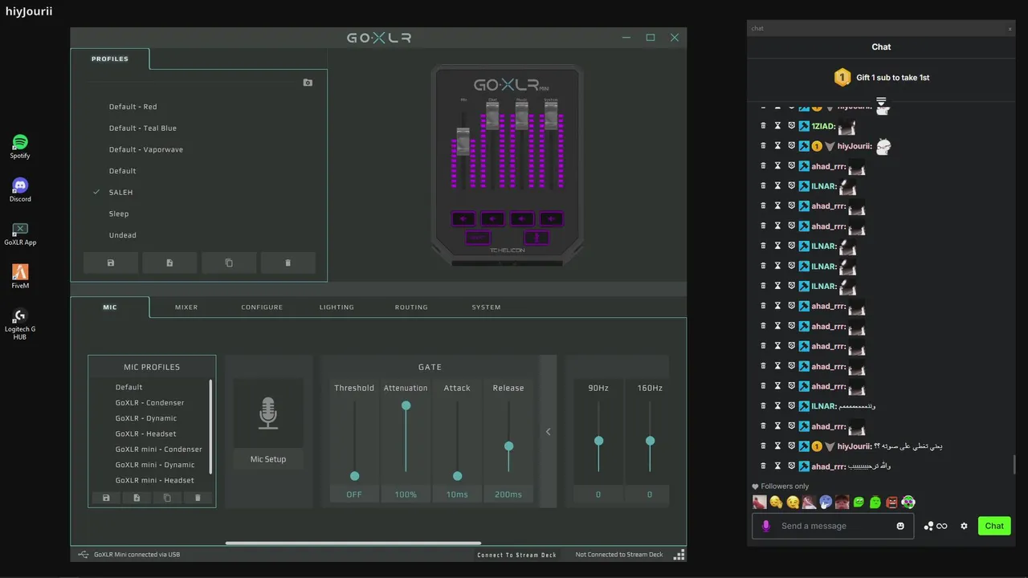Click the first mute button on the GoXLR device image
Image resolution: width=1028 pixels, height=578 pixels.
coord(463,218)
